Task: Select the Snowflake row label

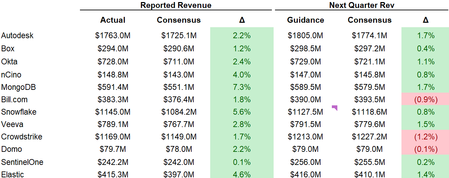Action: 19,112
